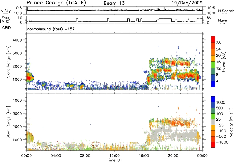
Task: Click the red power echo near 00:00
Action: tap(29, 78)
